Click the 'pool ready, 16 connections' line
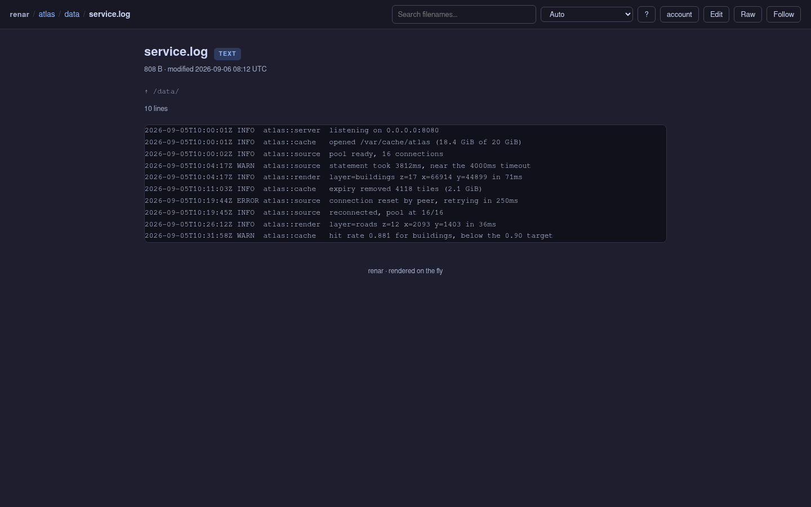The image size is (811, 507). (x=294, y=154)
